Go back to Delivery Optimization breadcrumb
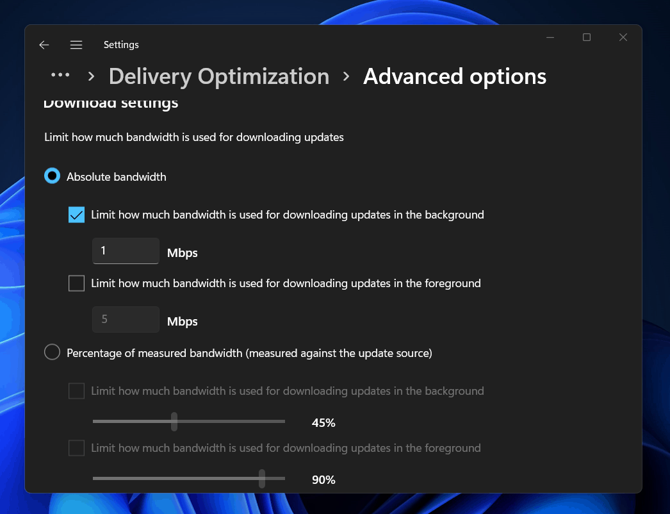 [x=218, y=76]
